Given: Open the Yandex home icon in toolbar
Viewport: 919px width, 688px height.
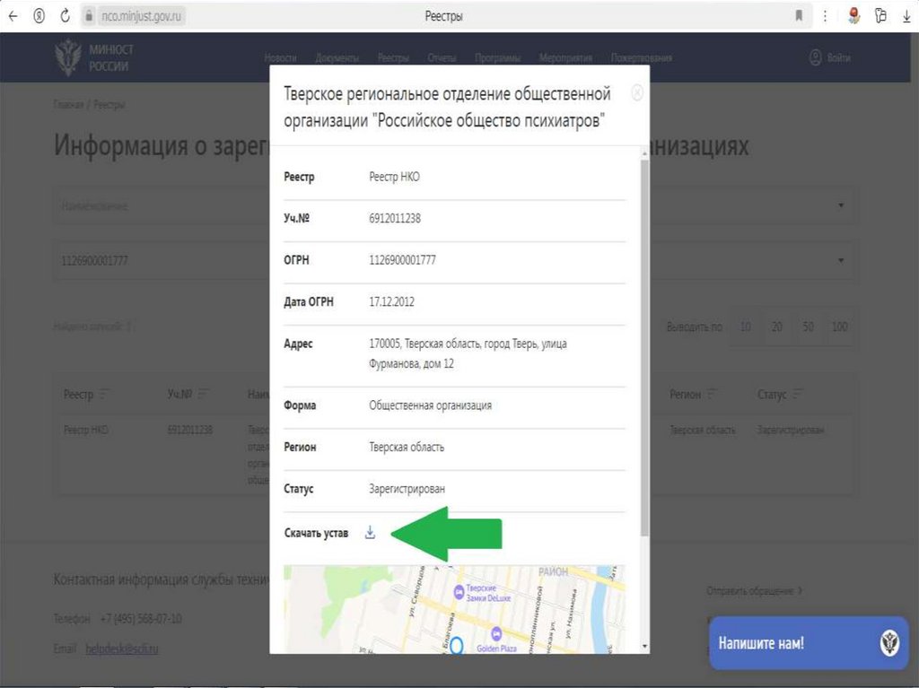Looking at the screenshot, I should 39,16.
